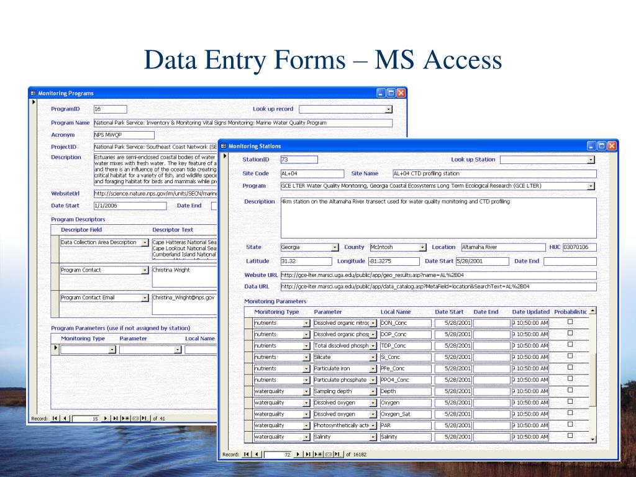Screen dimensions: 636x477
Task: Jump to last record in Monitoring Stations
Action: tap(308, 454)
